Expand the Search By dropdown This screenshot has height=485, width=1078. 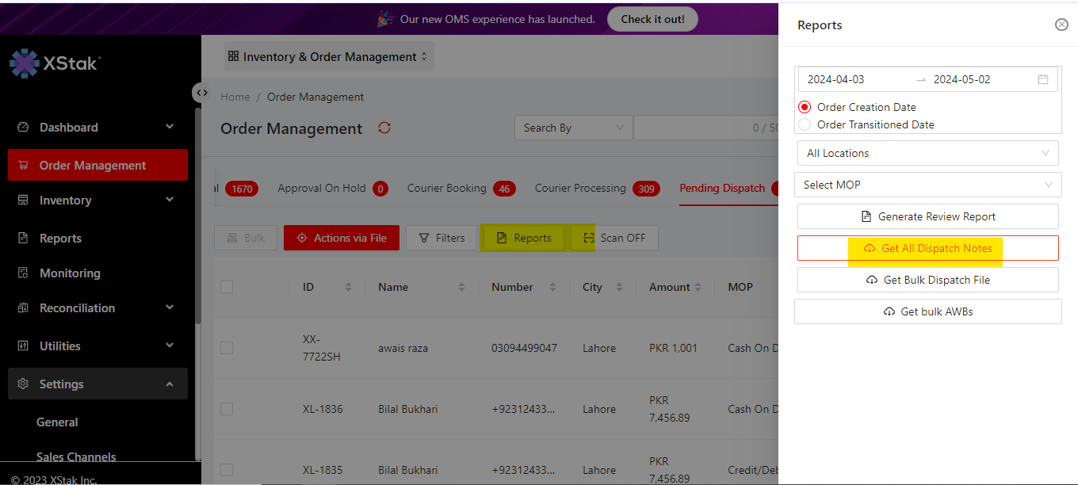pos(573,128)
